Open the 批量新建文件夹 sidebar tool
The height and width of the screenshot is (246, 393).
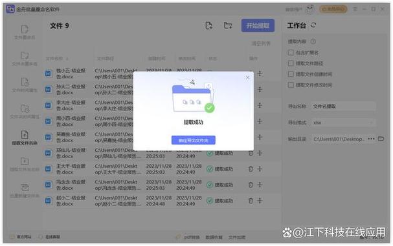point(25,190)
